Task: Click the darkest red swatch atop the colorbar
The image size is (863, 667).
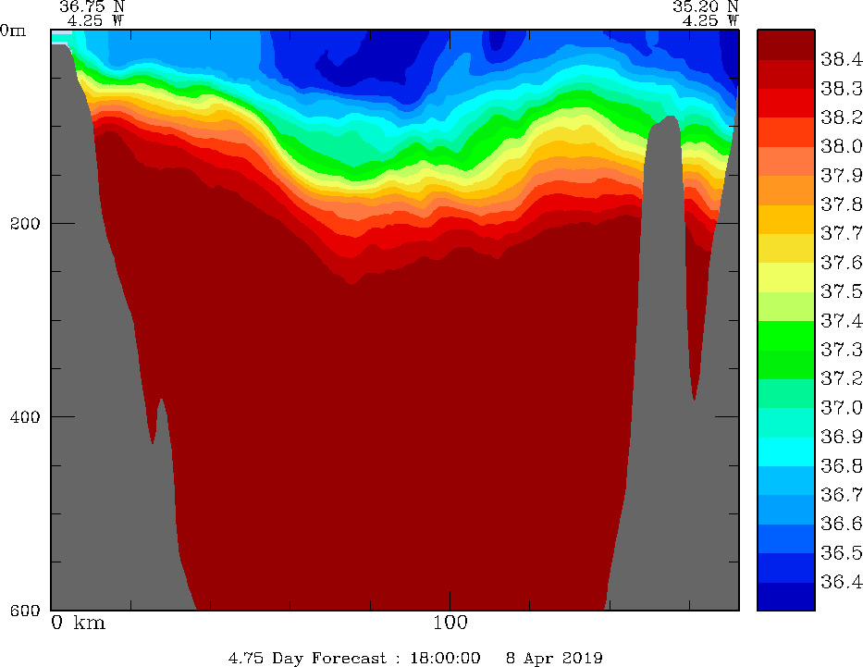Action: pos(785,44)
